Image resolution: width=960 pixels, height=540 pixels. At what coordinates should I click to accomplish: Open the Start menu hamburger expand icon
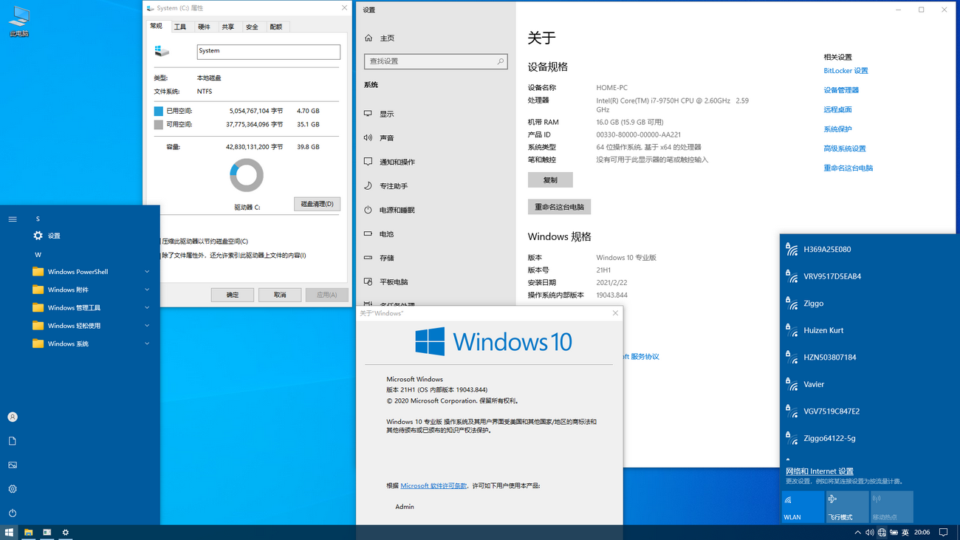click(13, 219)
